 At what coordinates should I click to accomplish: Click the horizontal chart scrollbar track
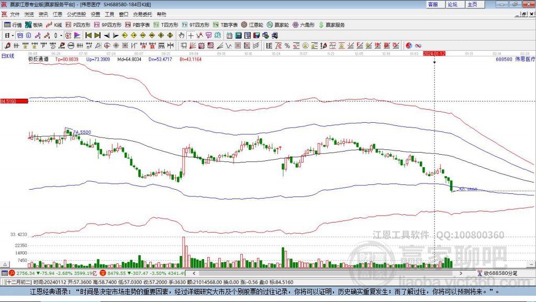tap(328, 273)
